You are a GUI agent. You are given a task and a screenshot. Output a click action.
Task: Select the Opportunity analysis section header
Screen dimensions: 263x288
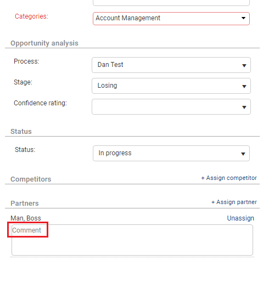(x=44, y=43)
